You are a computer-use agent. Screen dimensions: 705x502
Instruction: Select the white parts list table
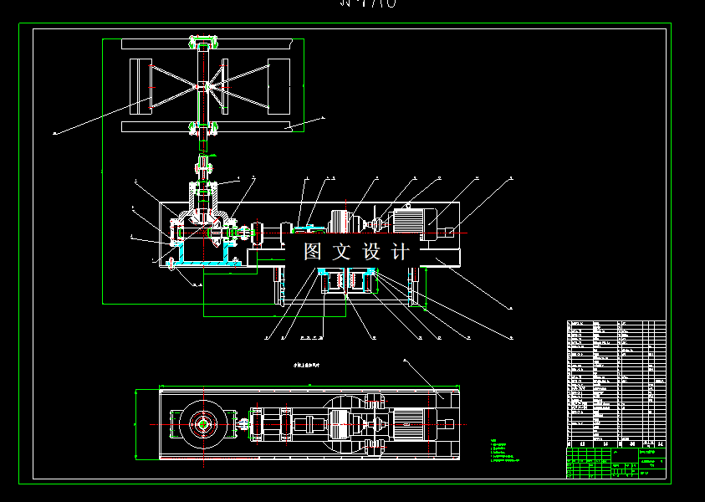616,384
